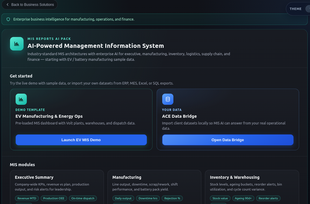Click the back chevron arrow icon
Viewport: 310px width, 204px height.
8,4
